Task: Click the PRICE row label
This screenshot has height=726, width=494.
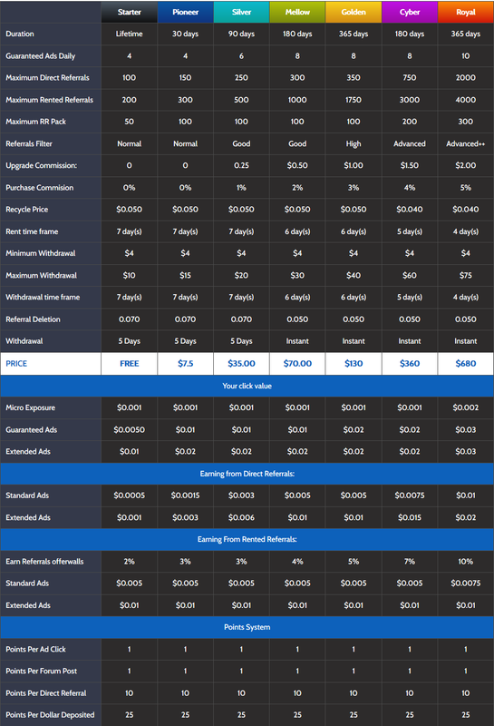Action: (16, 364)
